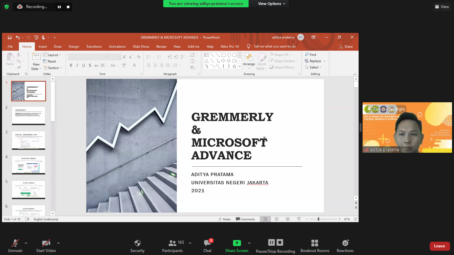The height and width of the screenshot is (255, 454).
Task: Click the PowerPoint Save icon
Action: pyautogui.click(x=10, y=38)
